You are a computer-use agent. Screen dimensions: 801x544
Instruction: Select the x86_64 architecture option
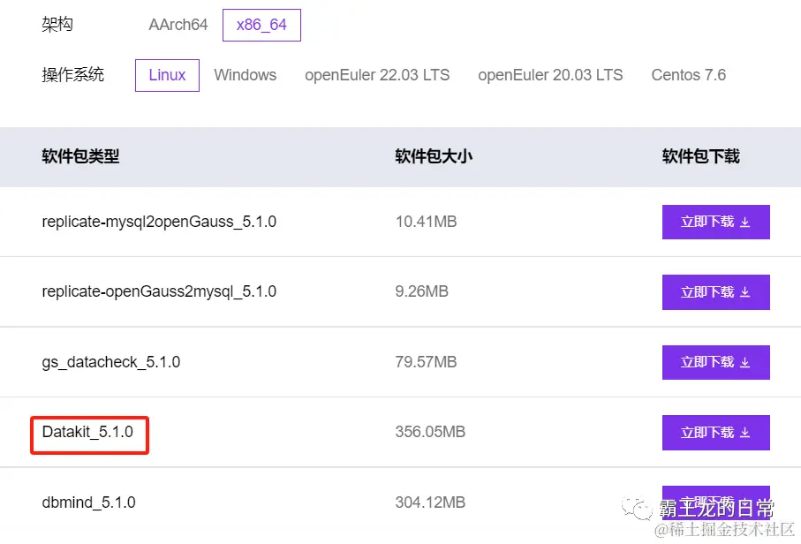pyautogui.click(x=261, y=25)
